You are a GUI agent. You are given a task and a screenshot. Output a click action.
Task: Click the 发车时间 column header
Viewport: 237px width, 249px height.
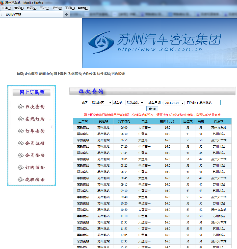click(x=124, y=121)
